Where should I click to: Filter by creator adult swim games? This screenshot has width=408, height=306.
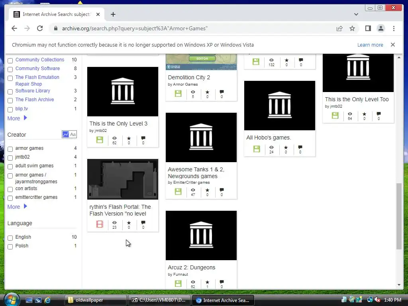tap(10, 167)
